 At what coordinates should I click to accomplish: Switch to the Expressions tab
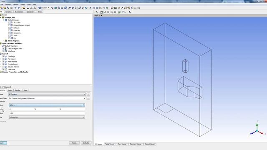pyautogui.click(x=19, y=12)
